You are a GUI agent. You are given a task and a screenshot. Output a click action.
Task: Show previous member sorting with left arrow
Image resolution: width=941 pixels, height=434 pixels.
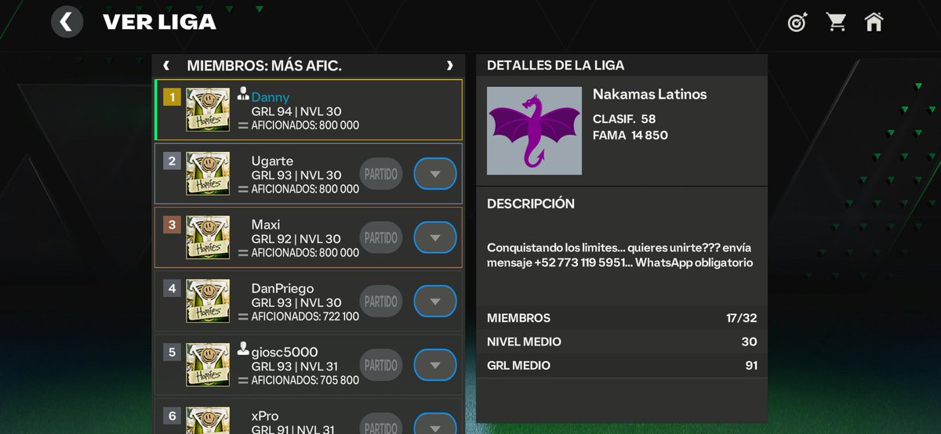pos(166,66)
